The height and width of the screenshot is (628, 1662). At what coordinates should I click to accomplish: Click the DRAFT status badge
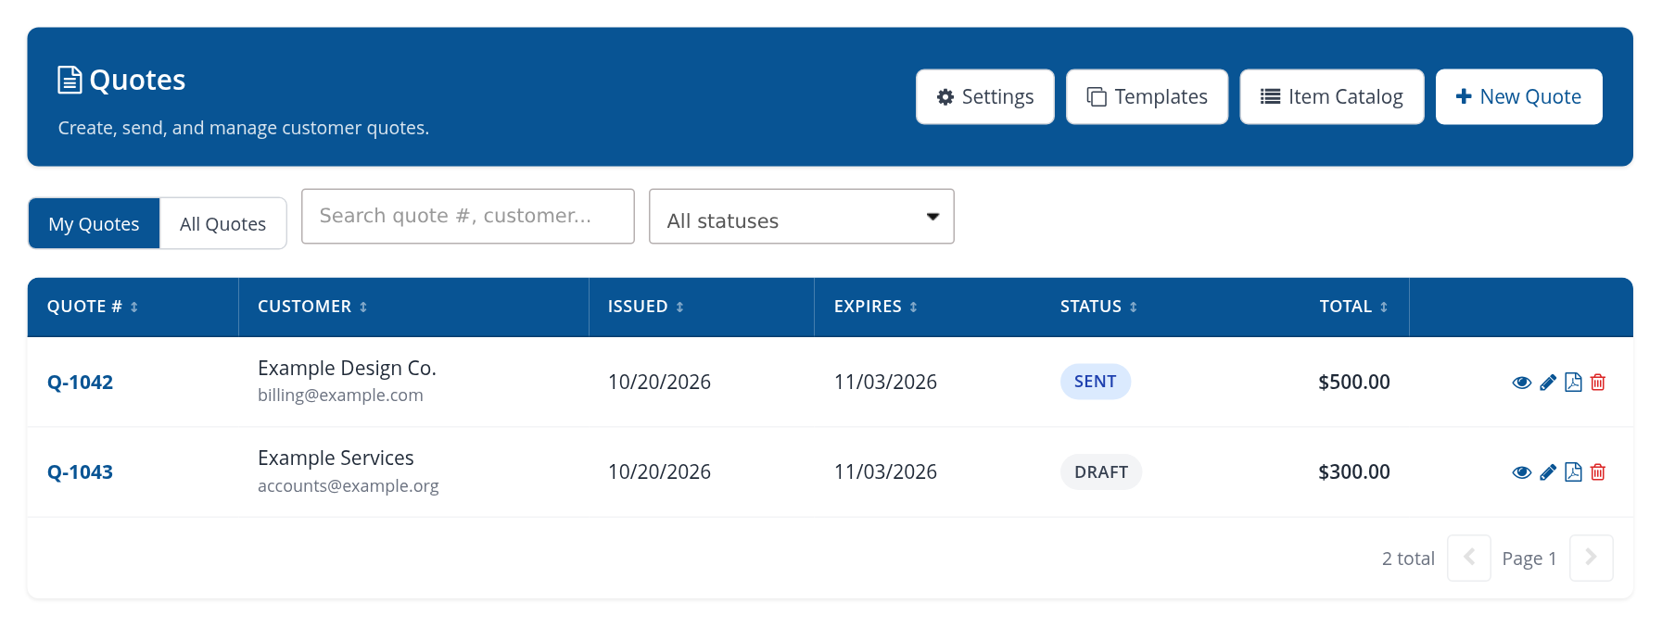point(1101,471)
